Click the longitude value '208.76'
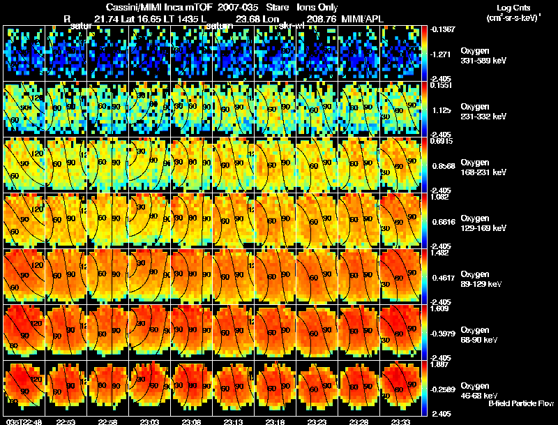This screenshot has width=558, height=425. tap(322, 19)
